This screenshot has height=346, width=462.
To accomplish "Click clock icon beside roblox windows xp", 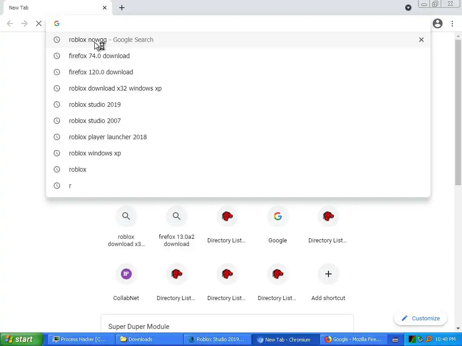I will click(x=57, y=153).
